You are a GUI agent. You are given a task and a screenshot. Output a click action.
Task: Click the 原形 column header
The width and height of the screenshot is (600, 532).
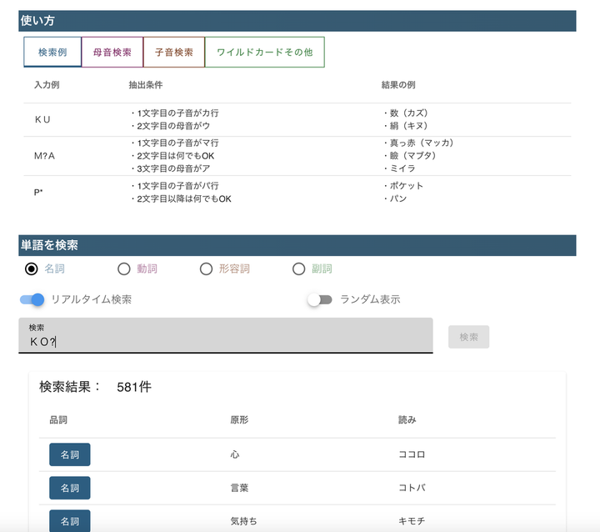[239, 420]
